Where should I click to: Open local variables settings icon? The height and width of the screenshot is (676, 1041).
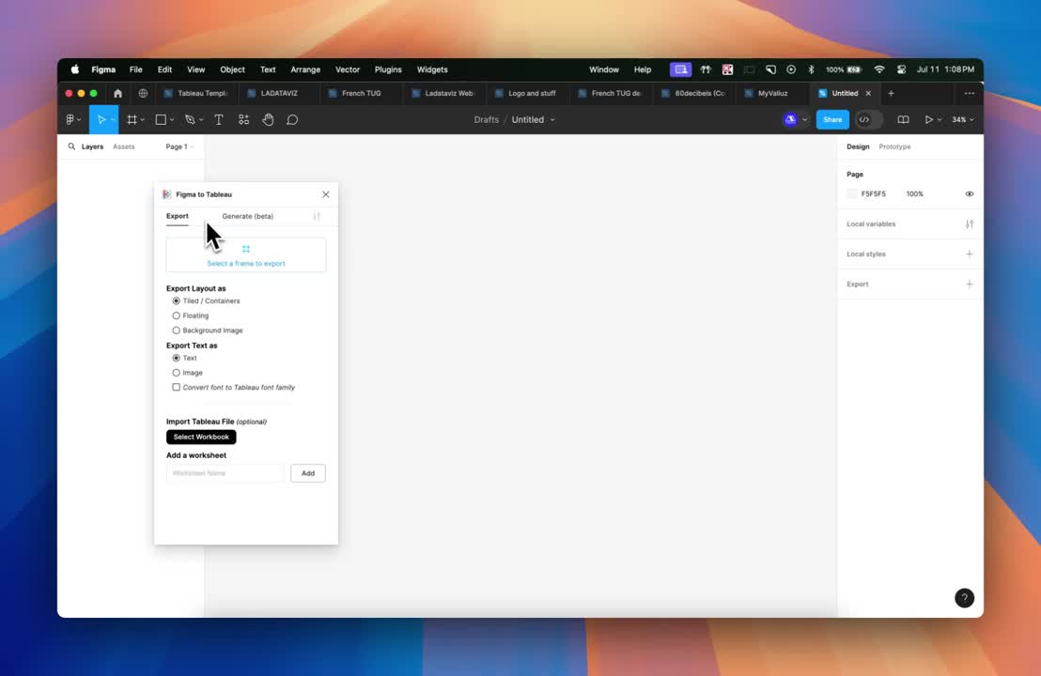[x=969, y=224]
